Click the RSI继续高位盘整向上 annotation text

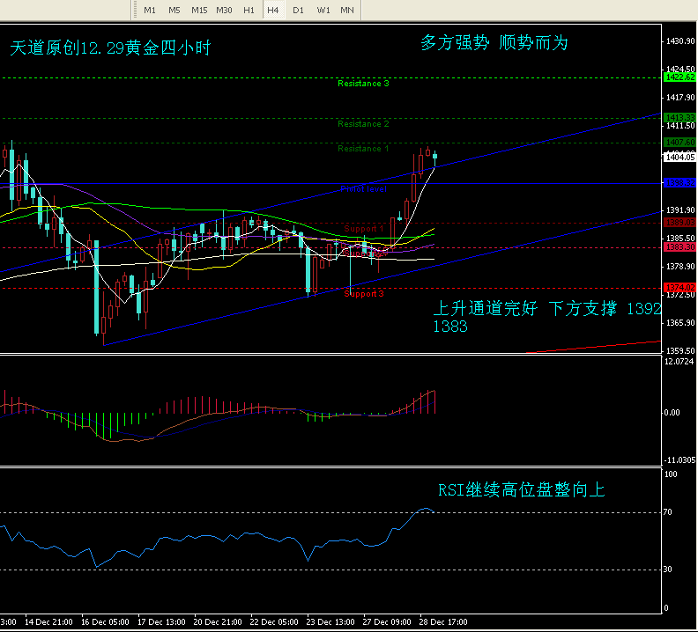pyautogui.click(x=522, y=490)
